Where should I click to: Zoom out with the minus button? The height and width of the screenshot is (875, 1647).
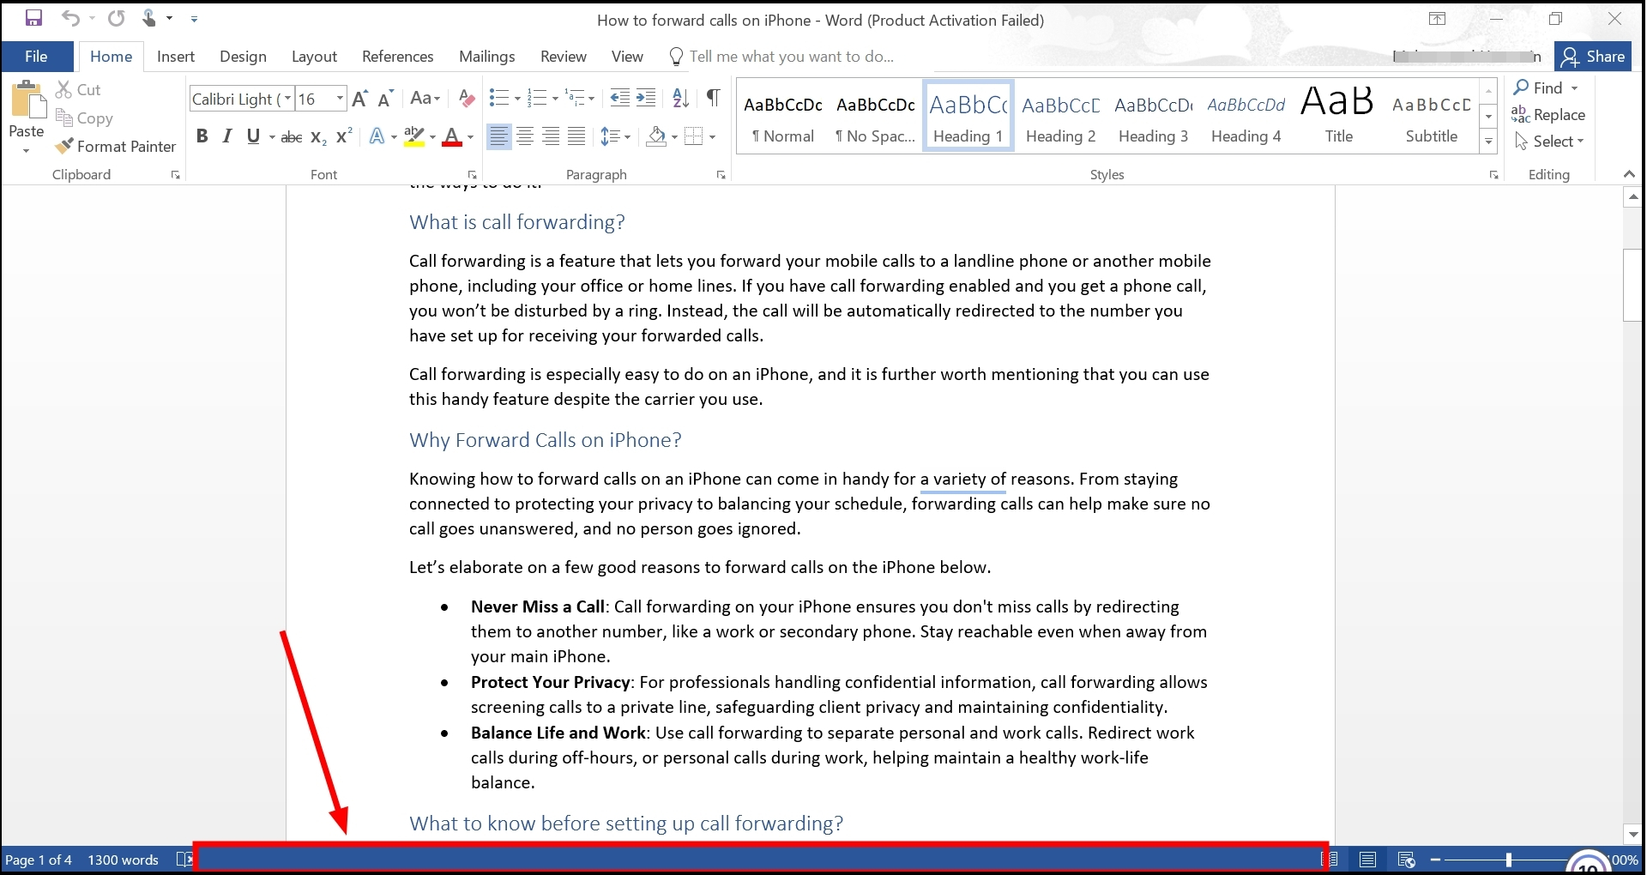tap(1435, 860)
